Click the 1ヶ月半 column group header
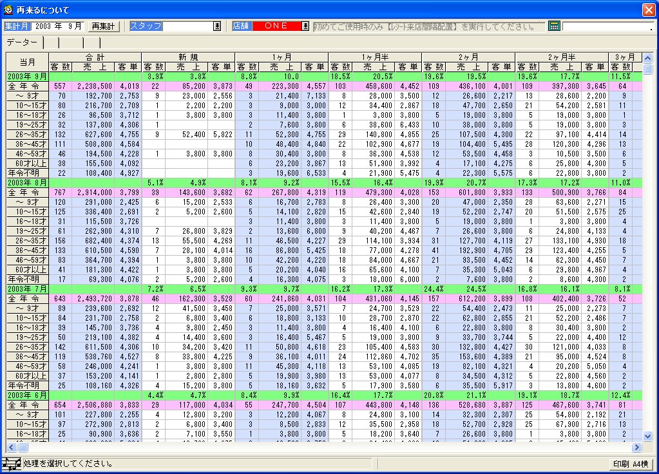 tap(375, 57)
